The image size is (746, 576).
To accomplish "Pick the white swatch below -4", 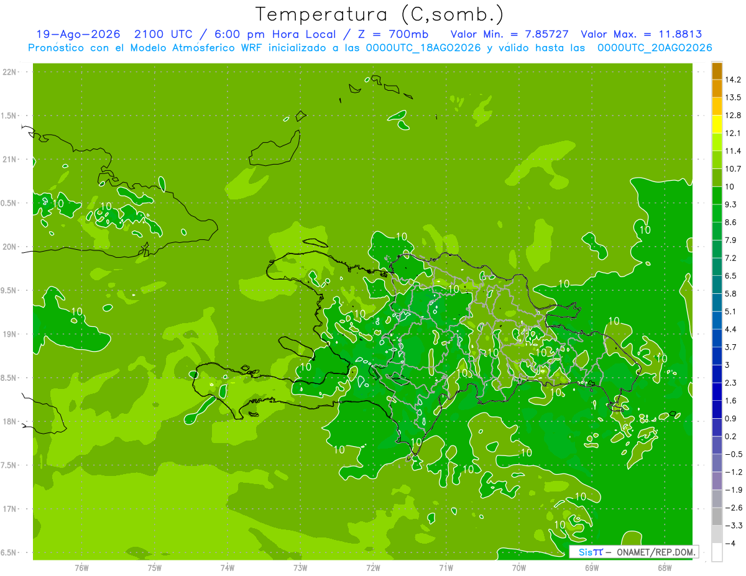I will (717, 552).
